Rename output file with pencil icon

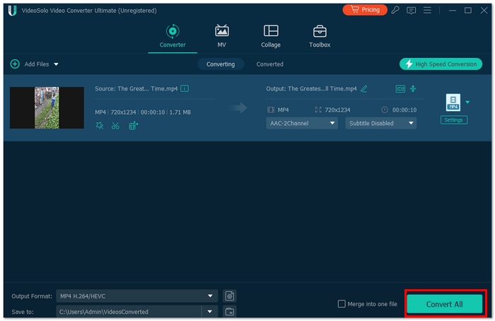[364, 88]
